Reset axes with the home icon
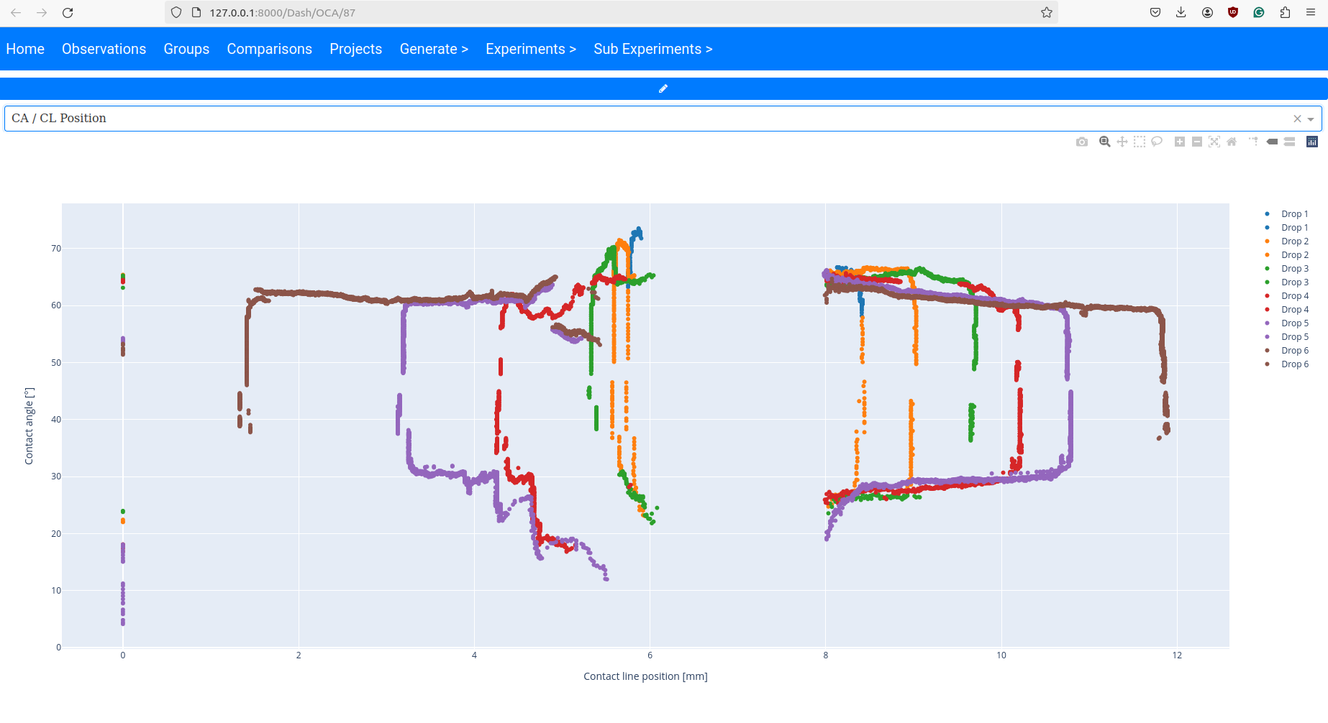This screenshot has width=1328, height=723. [x=1232, y=142]
